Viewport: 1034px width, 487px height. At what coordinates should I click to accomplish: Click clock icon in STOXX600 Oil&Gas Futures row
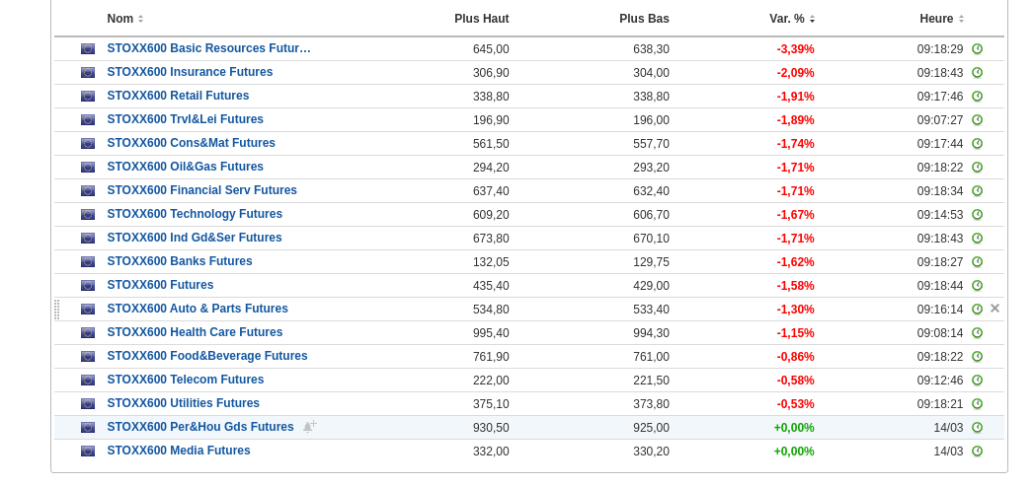point(977,168)
